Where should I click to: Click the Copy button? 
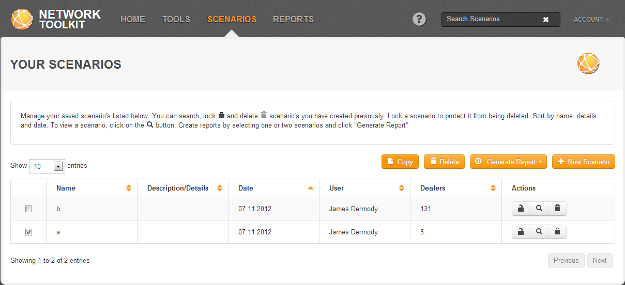pyautogui.click(x=400, y=162)
